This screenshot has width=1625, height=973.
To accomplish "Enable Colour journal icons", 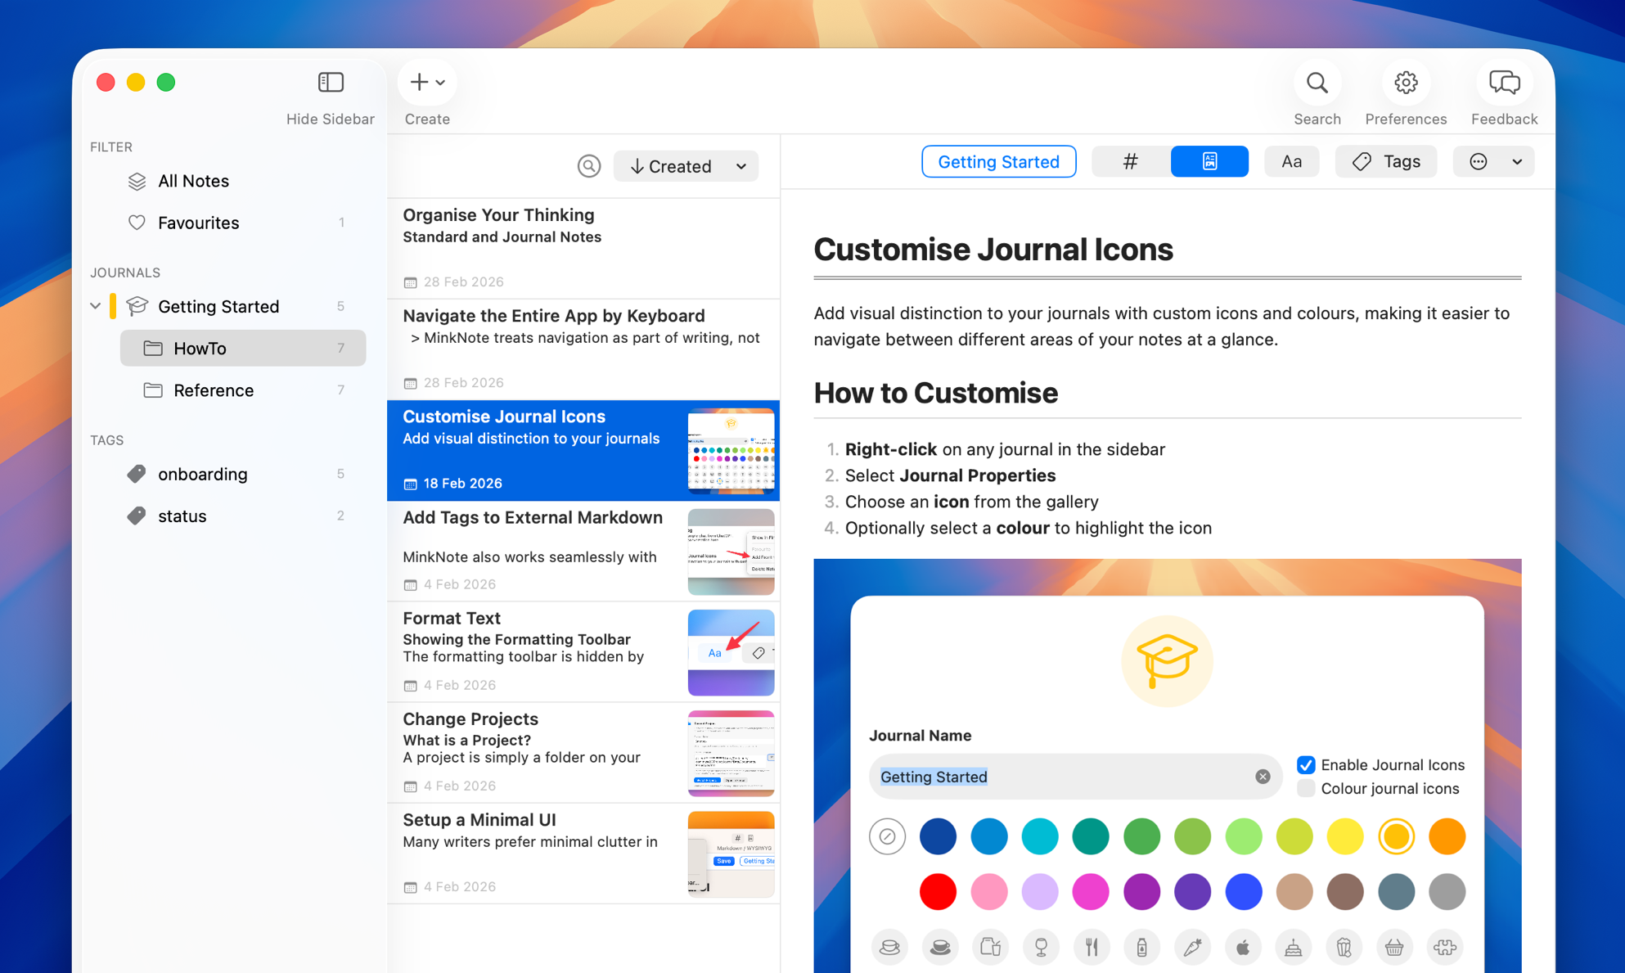I will coord(1306,788).
